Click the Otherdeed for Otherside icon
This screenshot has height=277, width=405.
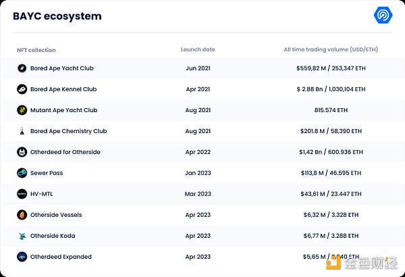tap(22, 152)
